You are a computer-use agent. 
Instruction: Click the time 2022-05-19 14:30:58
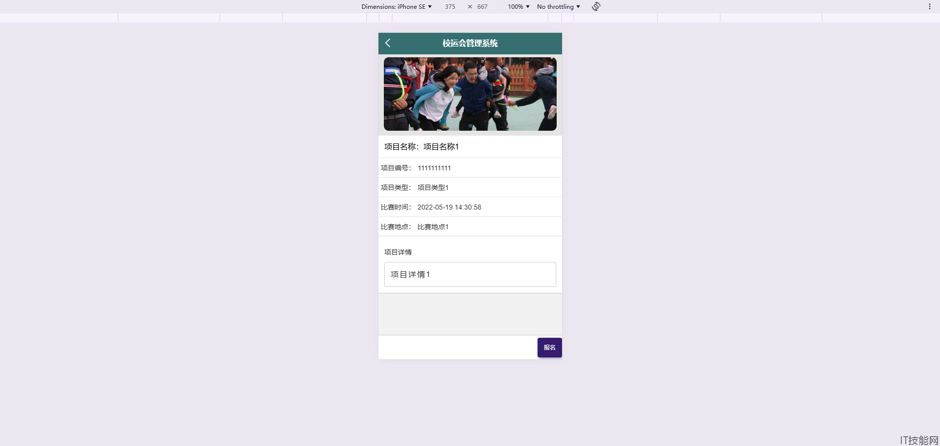tap(449, 207)
